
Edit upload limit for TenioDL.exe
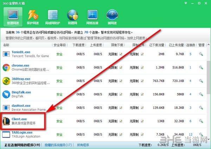pos(142,54)
